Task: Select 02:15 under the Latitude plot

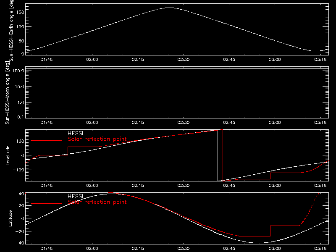Action: click(138, 248)
